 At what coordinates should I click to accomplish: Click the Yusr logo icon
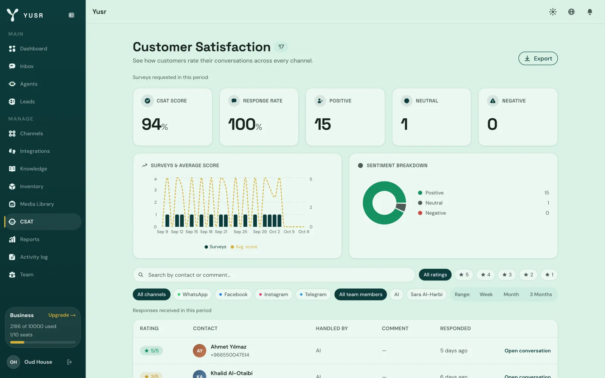pos(12,15)
